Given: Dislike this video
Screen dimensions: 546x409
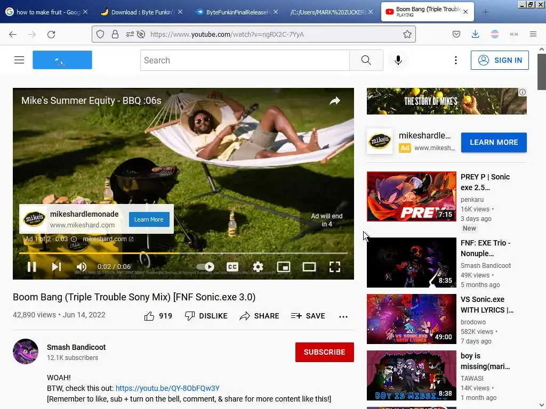Looking at the screenshot, I should [x=206, y=316].
